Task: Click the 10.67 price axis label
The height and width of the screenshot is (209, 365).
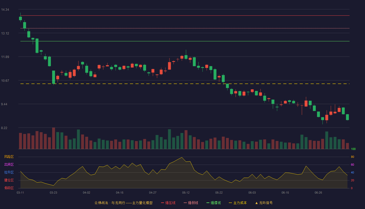Action: pyautogui.click(x=5, y=81)
